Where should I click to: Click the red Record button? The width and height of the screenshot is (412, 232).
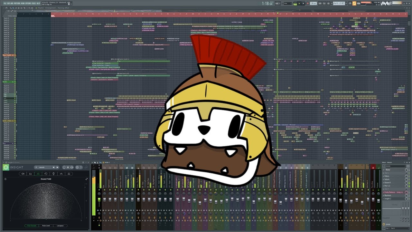[x=308, y=3]
